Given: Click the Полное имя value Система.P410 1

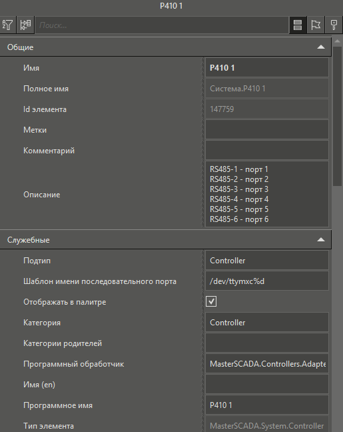Looking at the screenshot, I should click(x=267, y=89).
